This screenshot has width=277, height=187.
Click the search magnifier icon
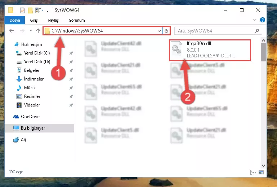click(x=257, y=31)
